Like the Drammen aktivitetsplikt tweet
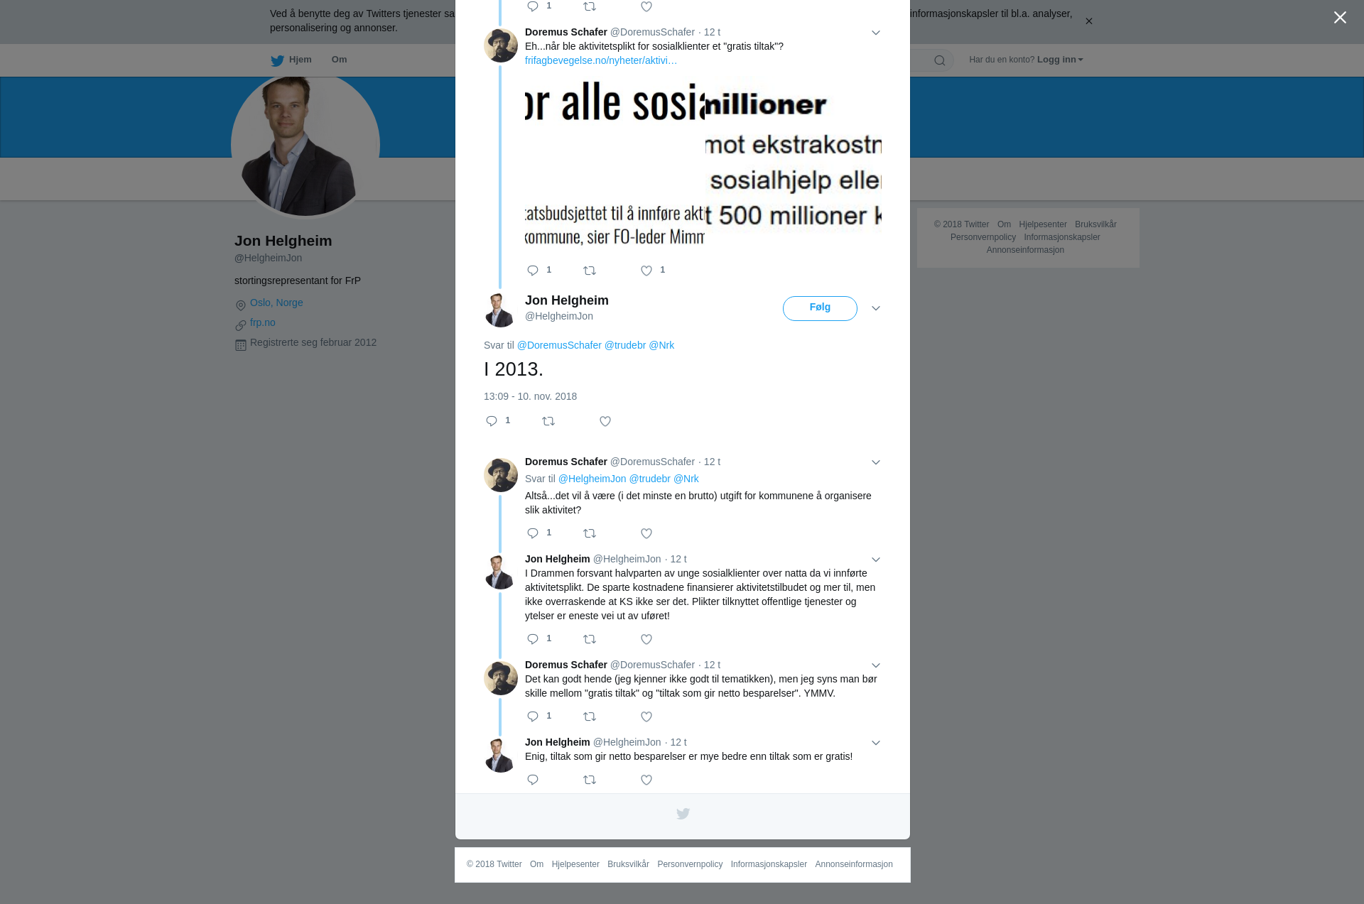Screen dimensions: 1364x904 [646, 640]
